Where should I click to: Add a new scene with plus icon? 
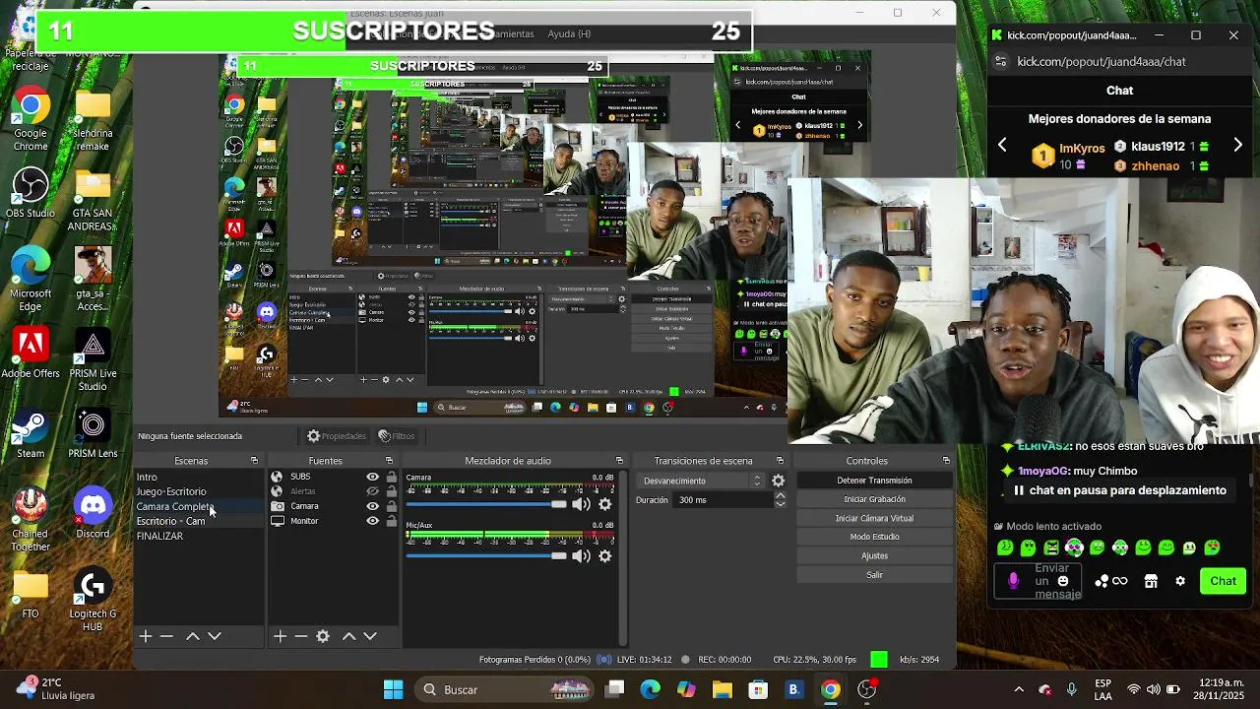click(x=145, y=636)
